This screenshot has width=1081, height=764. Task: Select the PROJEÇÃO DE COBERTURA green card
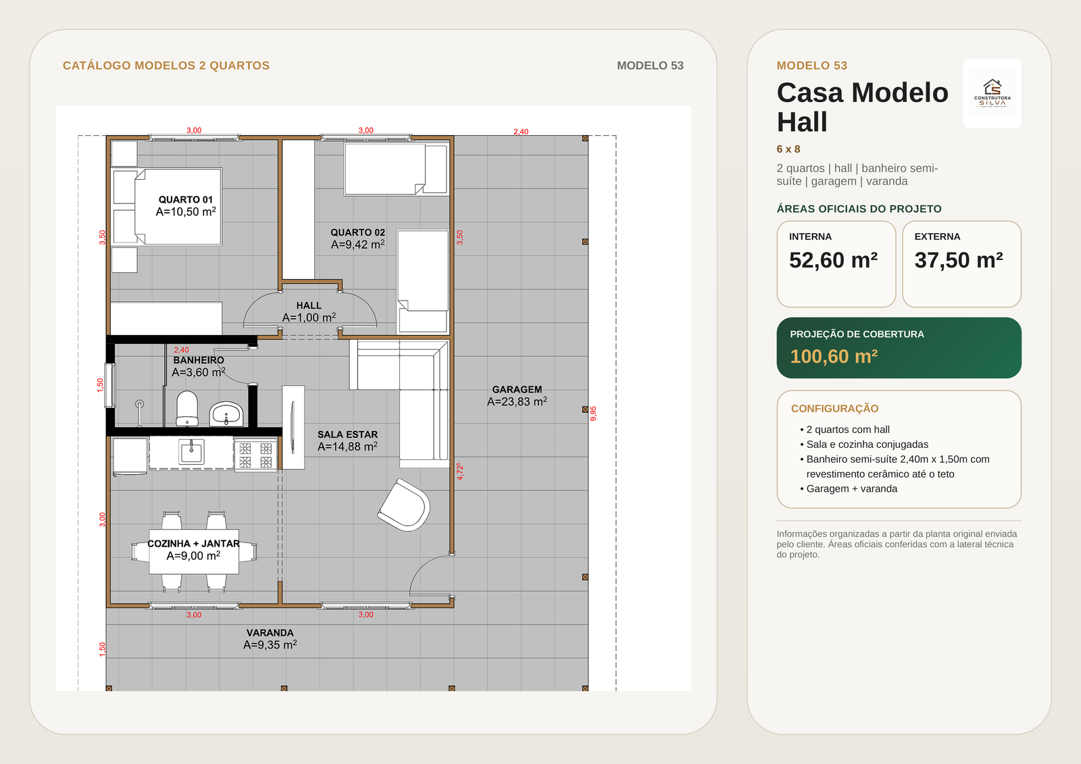[899, 348]
